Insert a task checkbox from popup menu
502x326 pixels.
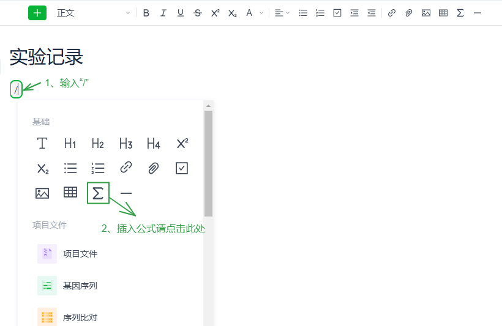182,168
